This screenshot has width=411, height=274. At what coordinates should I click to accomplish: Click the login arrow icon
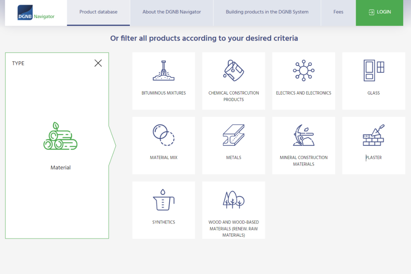pos(372,12)
